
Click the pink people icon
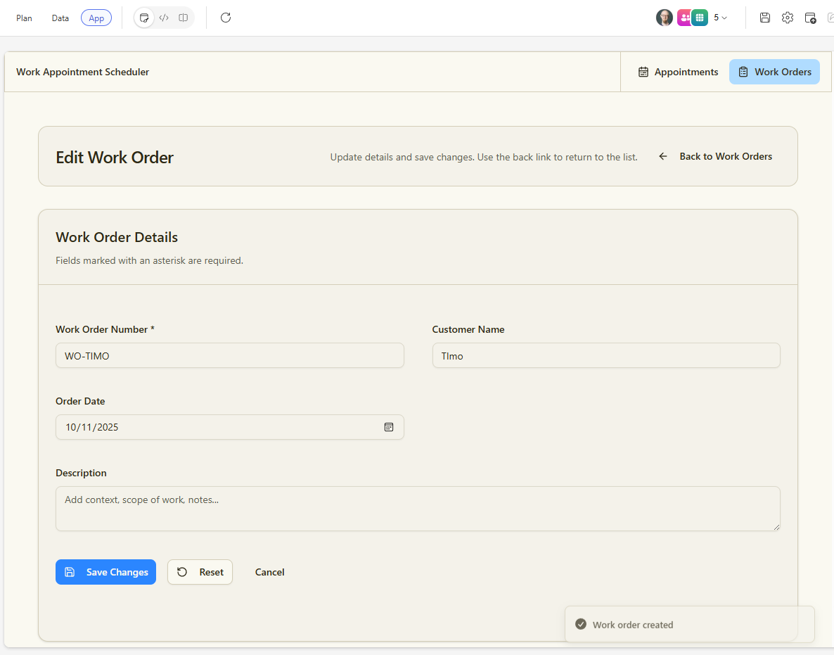pos(684,18)
